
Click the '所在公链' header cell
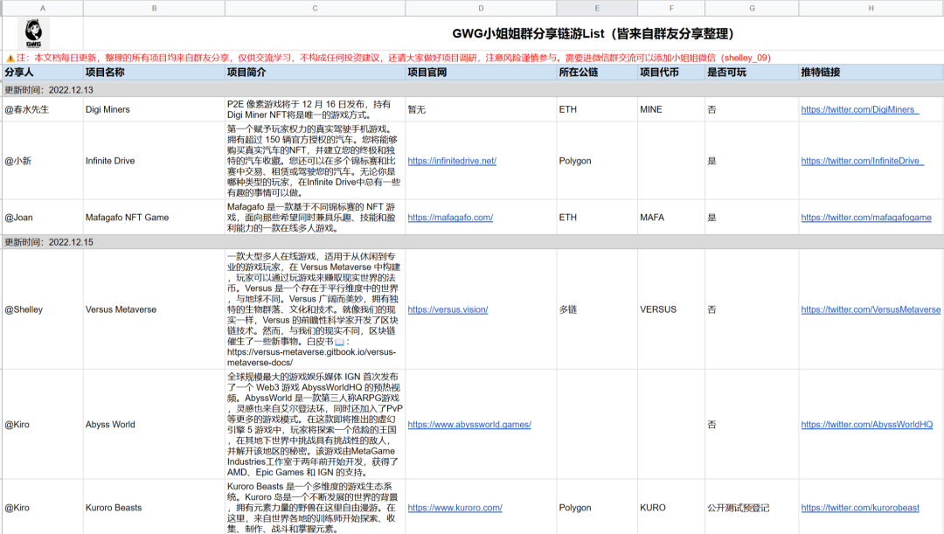pyautogui.click(x=597, y=73)
